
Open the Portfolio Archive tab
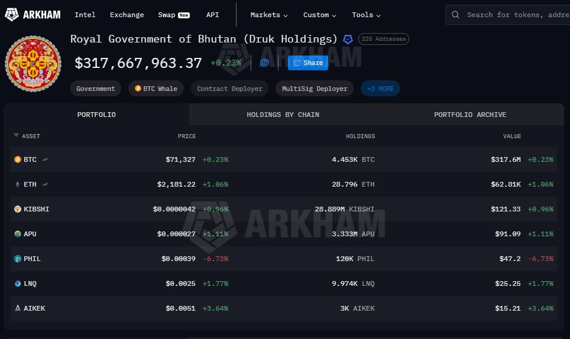tap(470, 115)
